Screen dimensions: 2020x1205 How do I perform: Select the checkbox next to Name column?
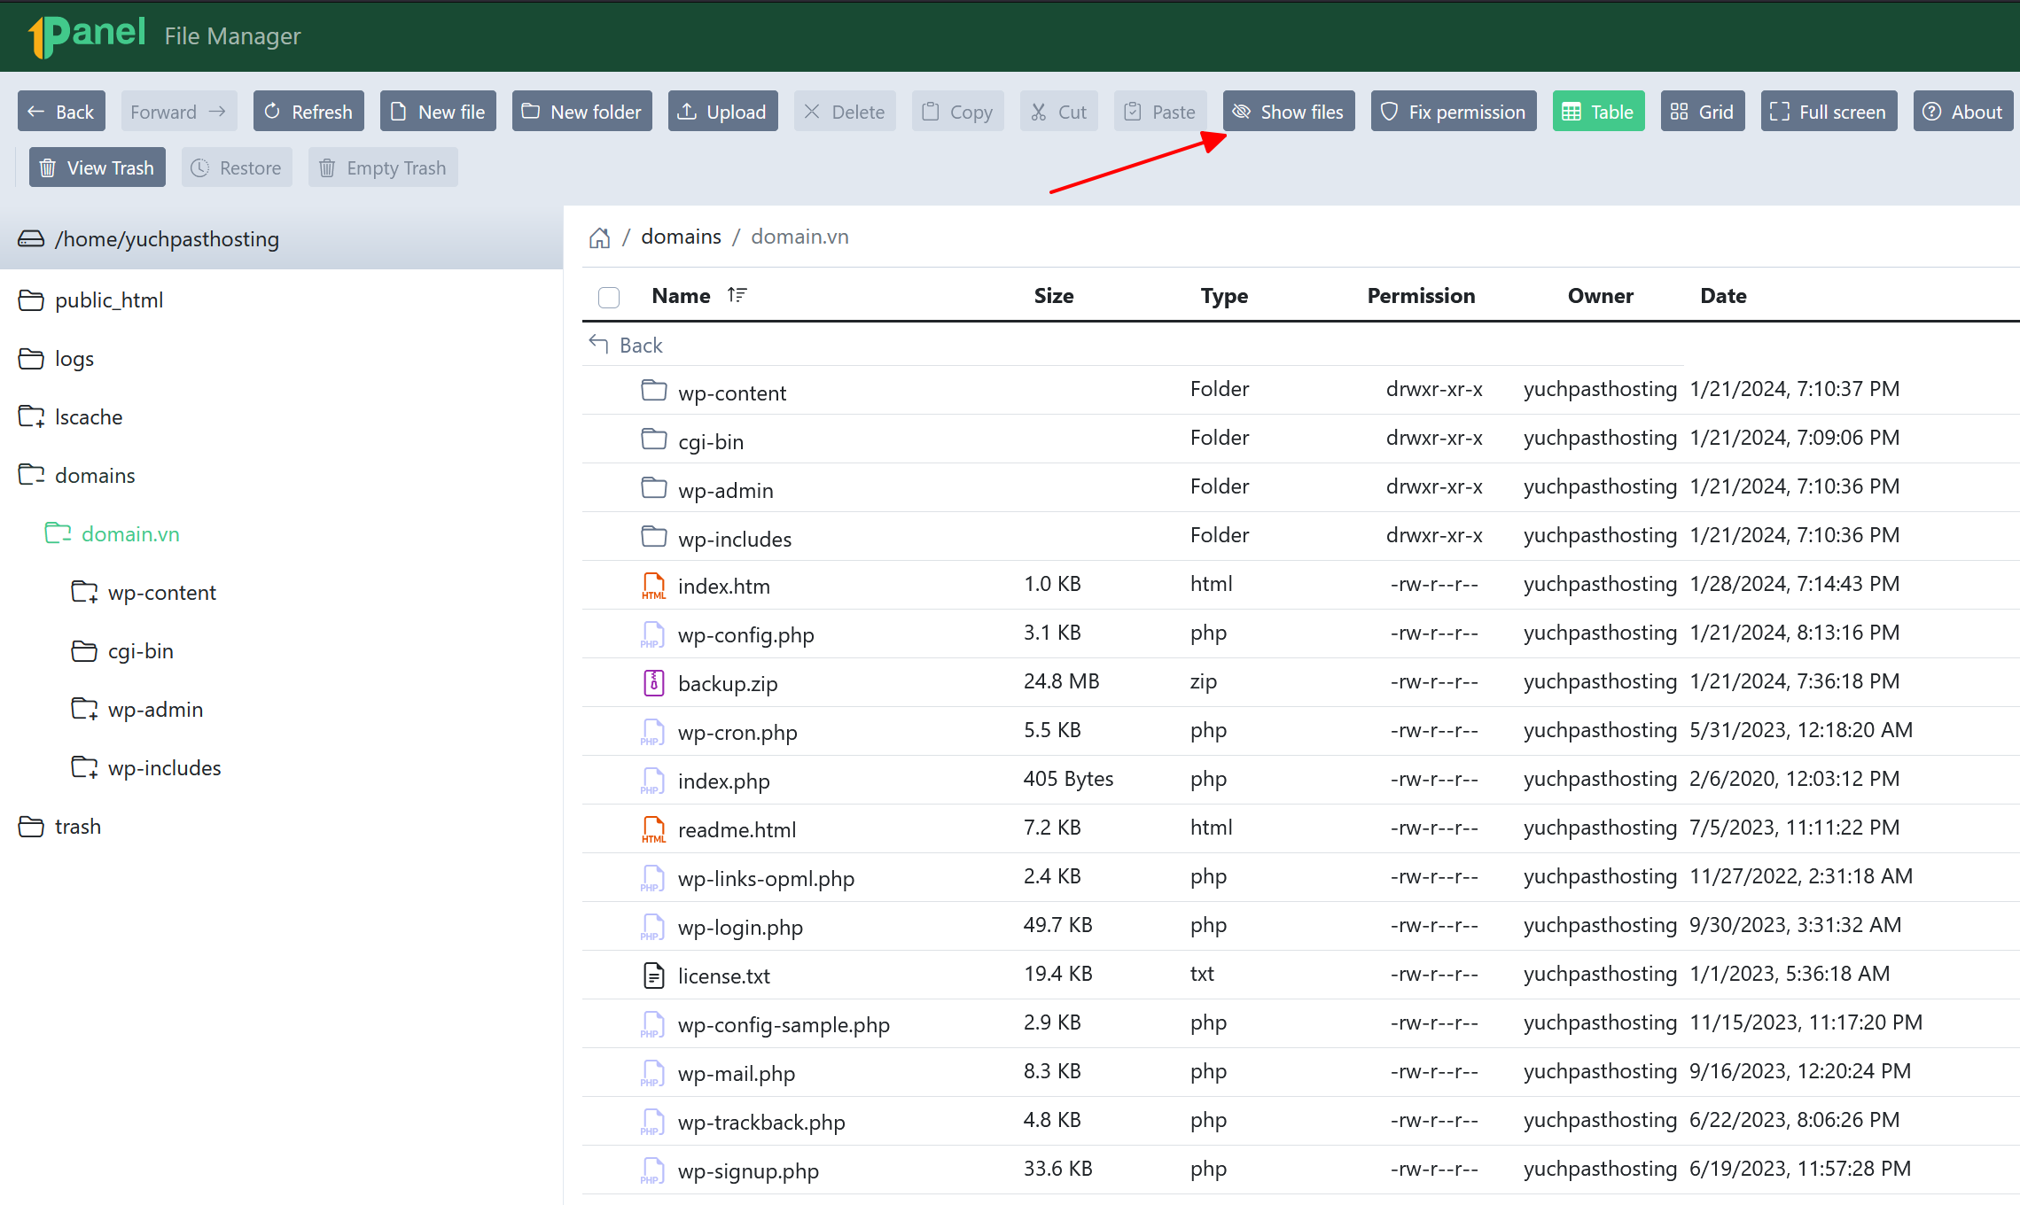tap(608, 296)
